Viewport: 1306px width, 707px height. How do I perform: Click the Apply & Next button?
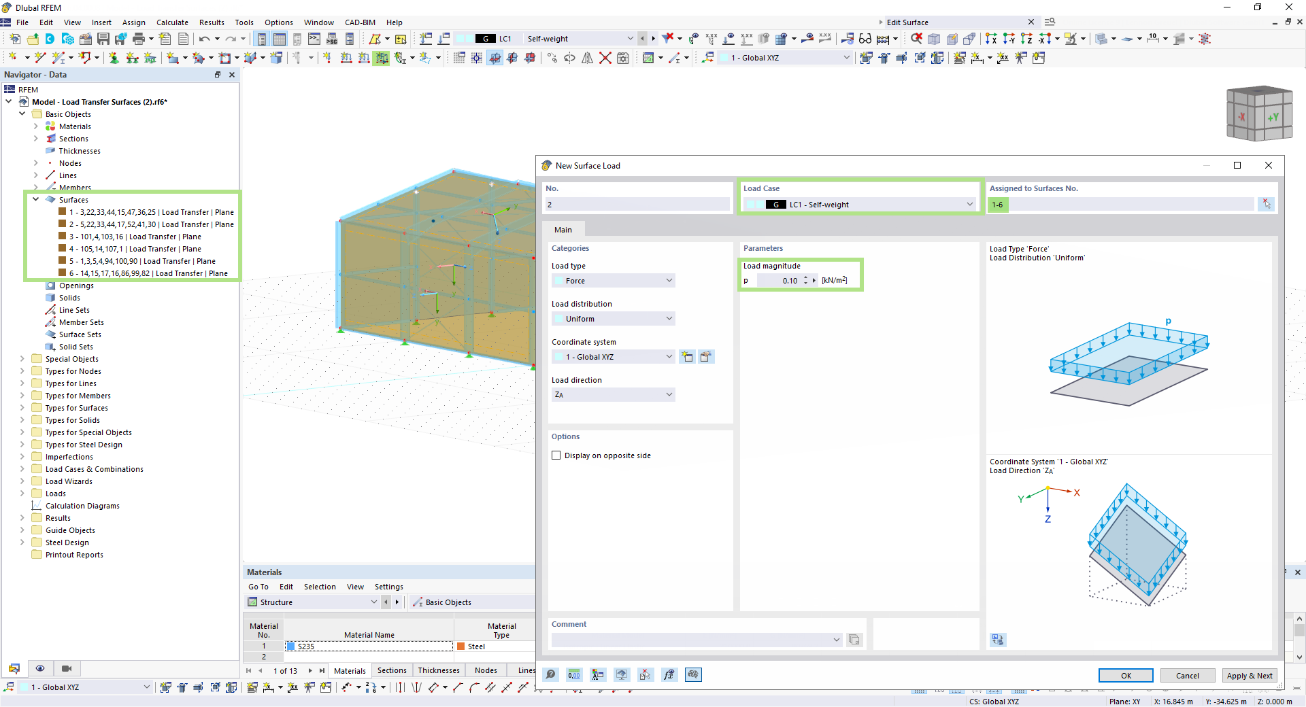(1249, 675)
